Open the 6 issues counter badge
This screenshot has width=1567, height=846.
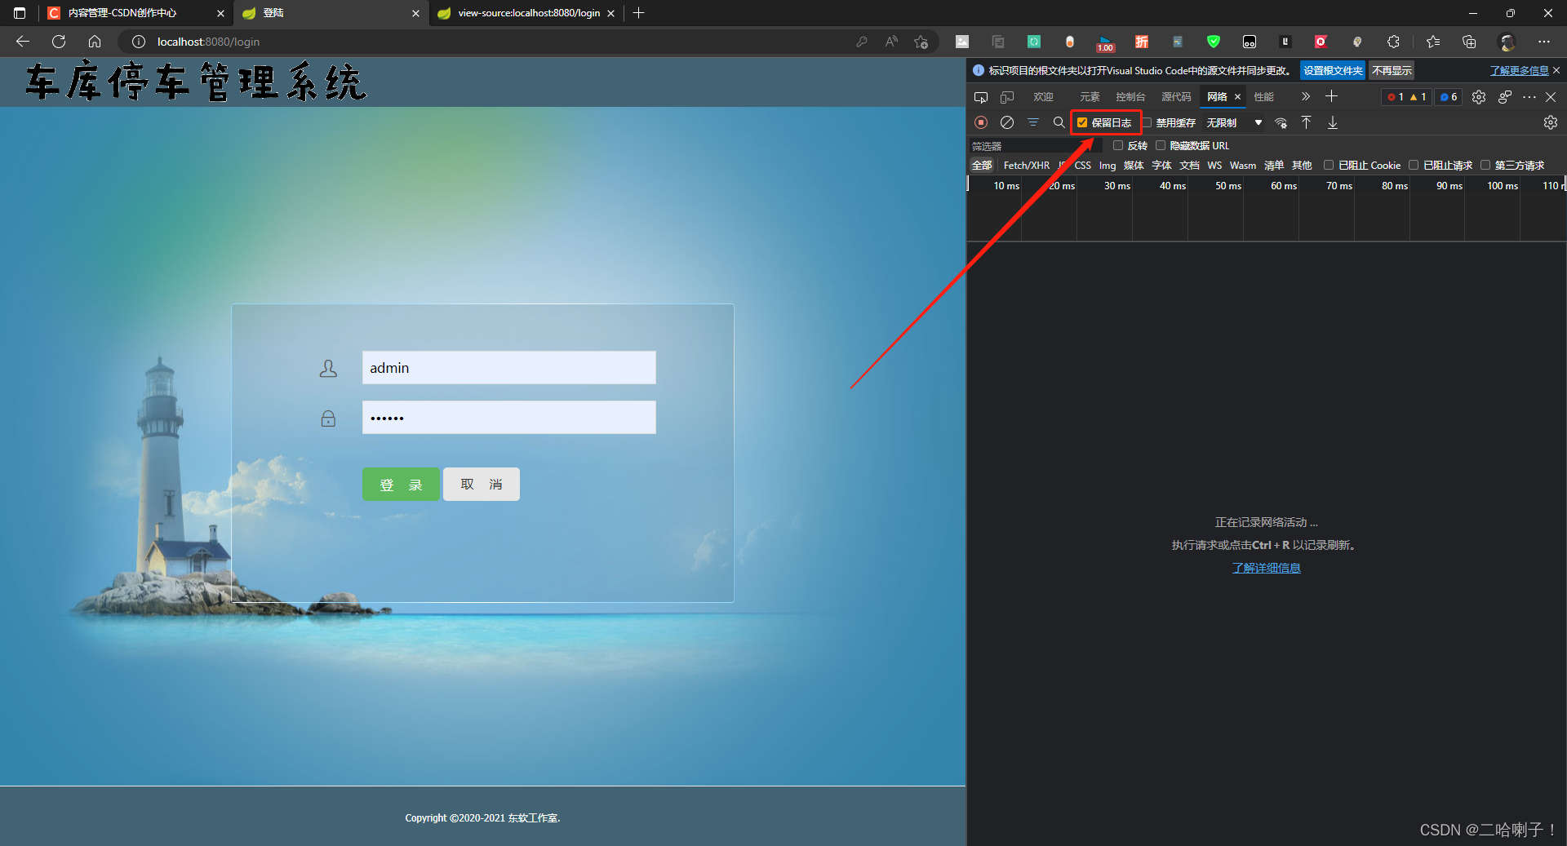click(x=1449, y=97)
